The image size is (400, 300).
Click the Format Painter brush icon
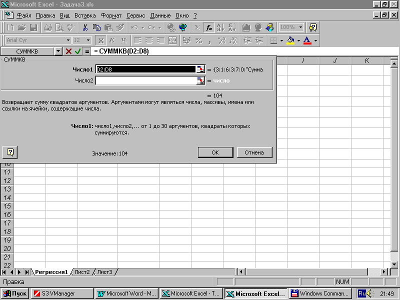(120, 27)
